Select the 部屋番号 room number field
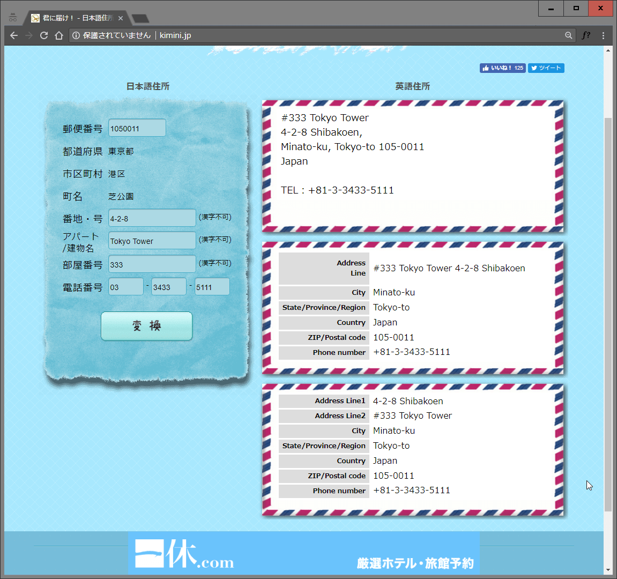617x579 pixels. click(152, 264)
